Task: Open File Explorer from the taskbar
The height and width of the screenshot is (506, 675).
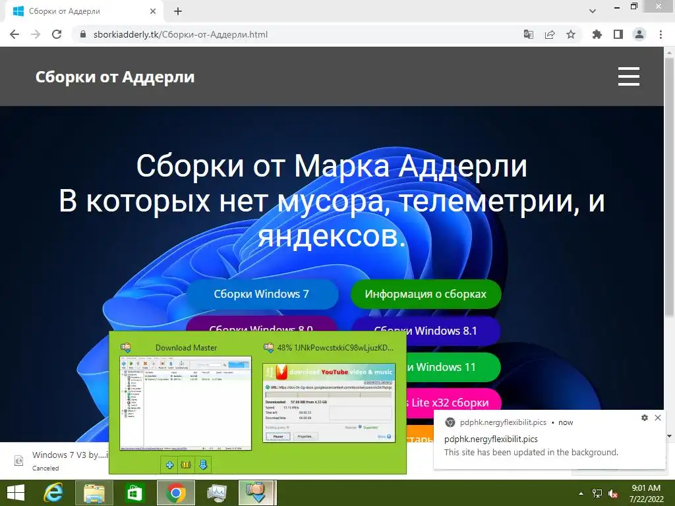Action: (x=94, y=493)
